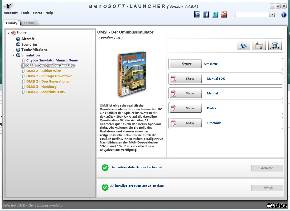Click Show button for Manual SDK
This screenshot has width=290, height=211.
coord(186,79)
